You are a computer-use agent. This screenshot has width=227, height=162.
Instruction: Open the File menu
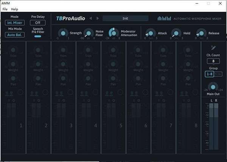pos(5,9)
